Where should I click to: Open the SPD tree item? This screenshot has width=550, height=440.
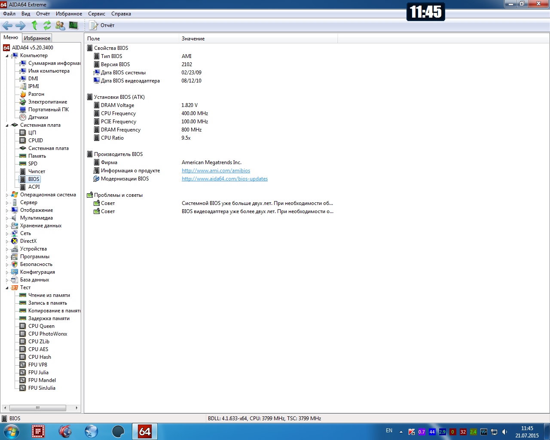(x=33, y=164)
